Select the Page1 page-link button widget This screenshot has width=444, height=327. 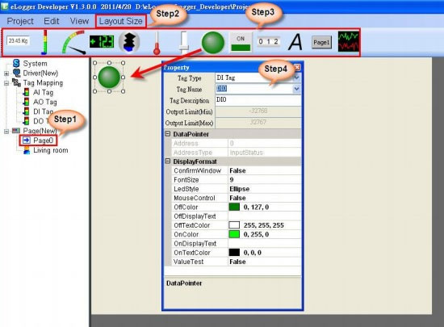(321, 43)
